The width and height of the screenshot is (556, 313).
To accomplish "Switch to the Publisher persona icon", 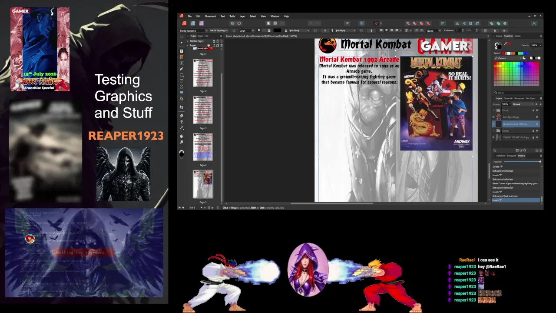I will point(184,23).
